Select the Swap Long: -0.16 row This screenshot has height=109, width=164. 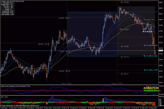click(x=8, y=11)
